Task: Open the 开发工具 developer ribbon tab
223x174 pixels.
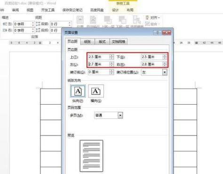Action: click(x=48, y=10)
